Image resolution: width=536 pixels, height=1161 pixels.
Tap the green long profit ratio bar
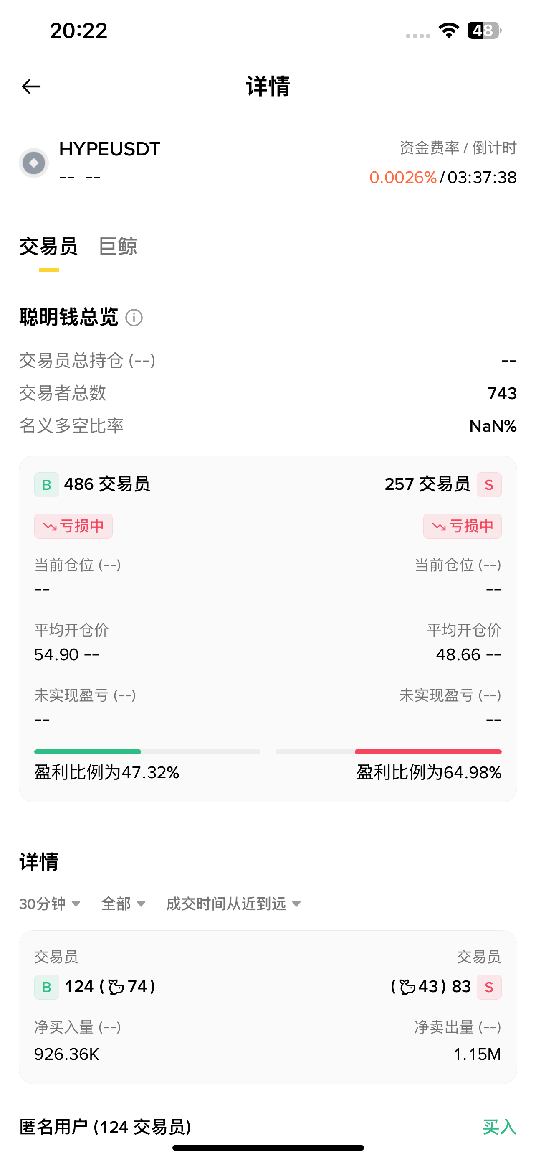(88, 752)
